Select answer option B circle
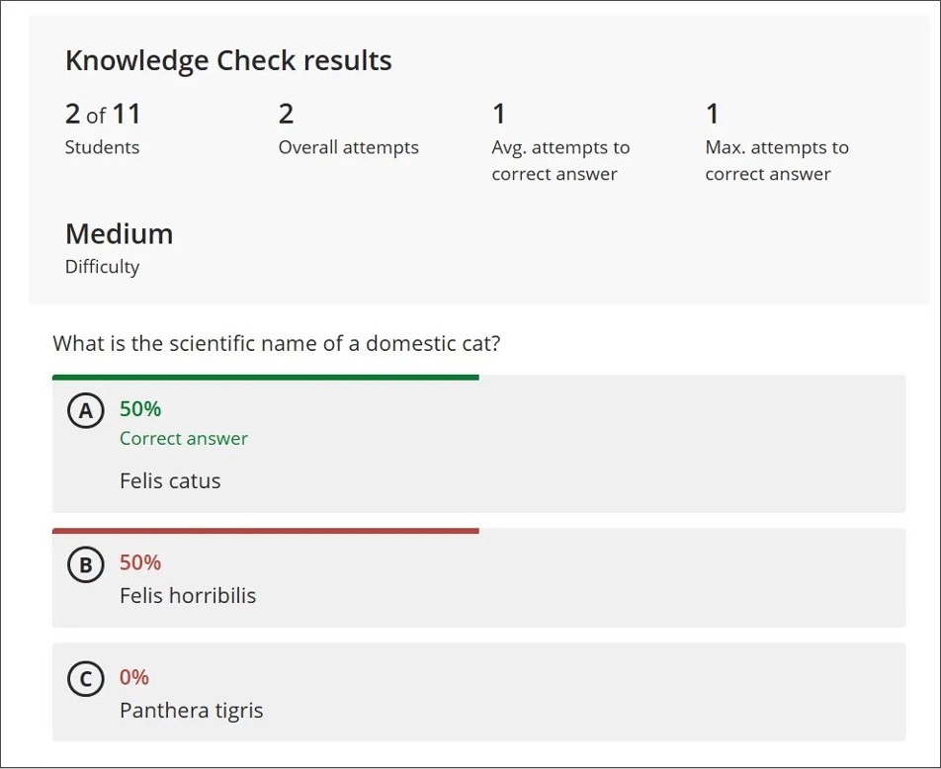Image resolution: width=941 pixels, height=769 pixels. [x=86, y=564]
